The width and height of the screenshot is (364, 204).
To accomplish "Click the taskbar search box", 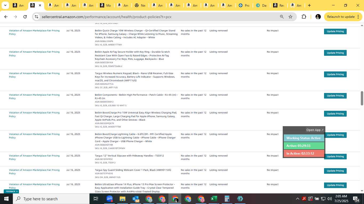I will (x=51, y=199).
